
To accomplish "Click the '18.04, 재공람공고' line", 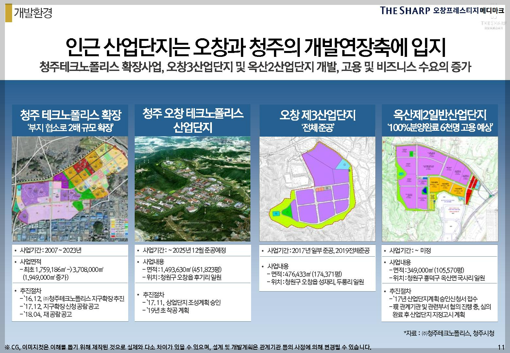I will [x=46, y=314].
